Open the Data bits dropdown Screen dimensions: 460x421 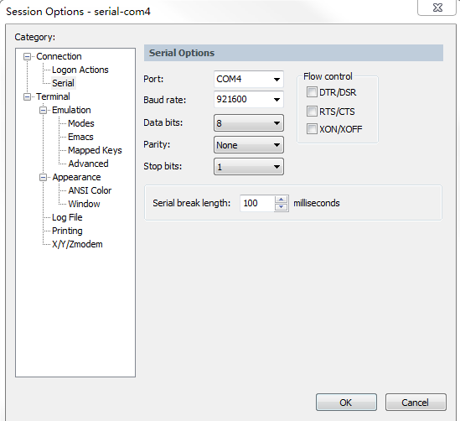[249, 123]
